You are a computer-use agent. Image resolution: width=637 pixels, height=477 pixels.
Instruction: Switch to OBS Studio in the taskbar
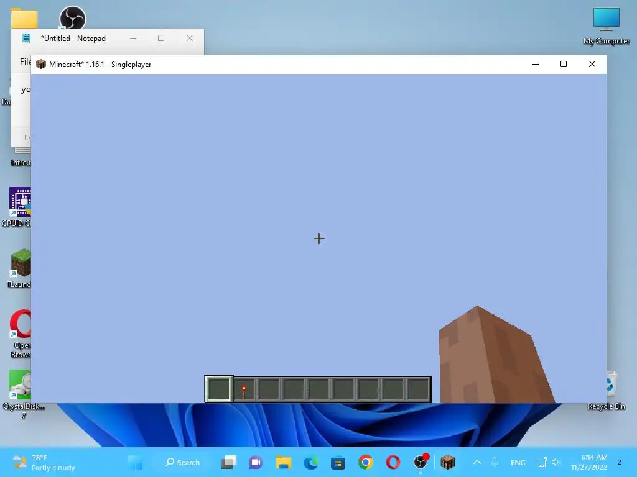421,462
